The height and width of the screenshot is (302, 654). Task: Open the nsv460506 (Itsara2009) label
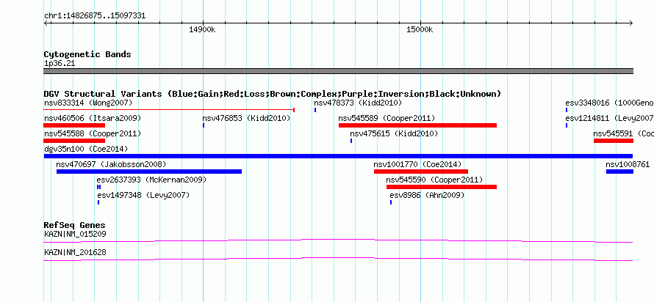(93, 119)
